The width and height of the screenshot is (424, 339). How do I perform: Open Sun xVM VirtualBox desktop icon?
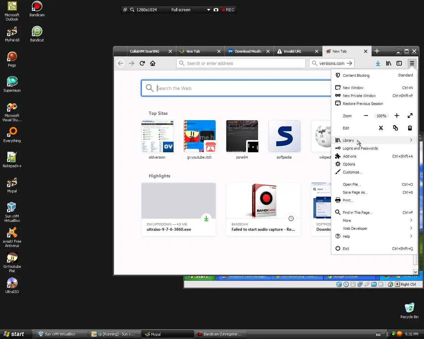coord(12,212)
